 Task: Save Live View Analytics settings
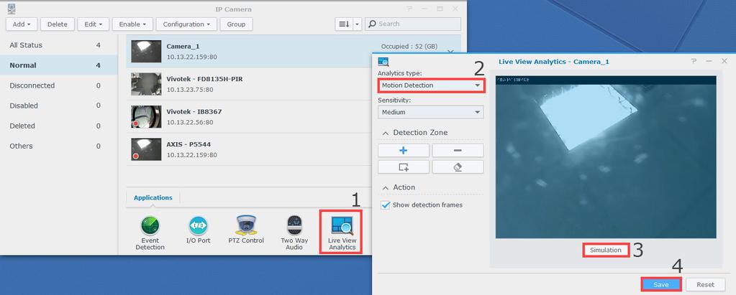click(661, 285)
